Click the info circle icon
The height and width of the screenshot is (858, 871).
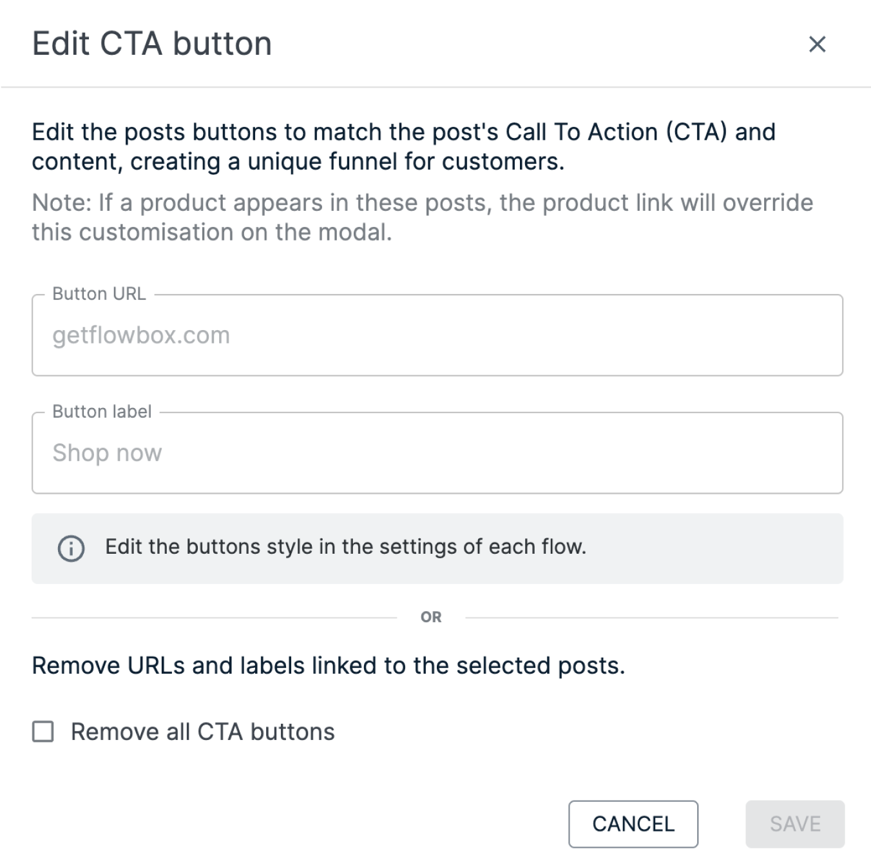pyautogui.click(x=71, y=549)
